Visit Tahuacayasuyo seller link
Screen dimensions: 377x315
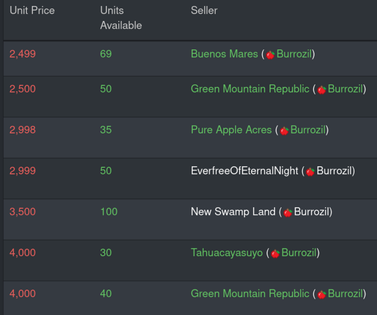(227, 253)
